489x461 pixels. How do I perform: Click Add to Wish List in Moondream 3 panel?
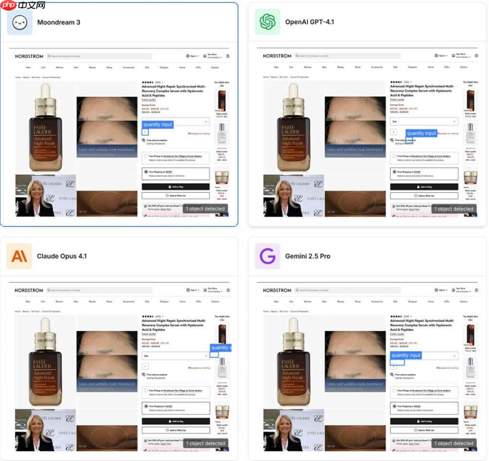point(176,195)
